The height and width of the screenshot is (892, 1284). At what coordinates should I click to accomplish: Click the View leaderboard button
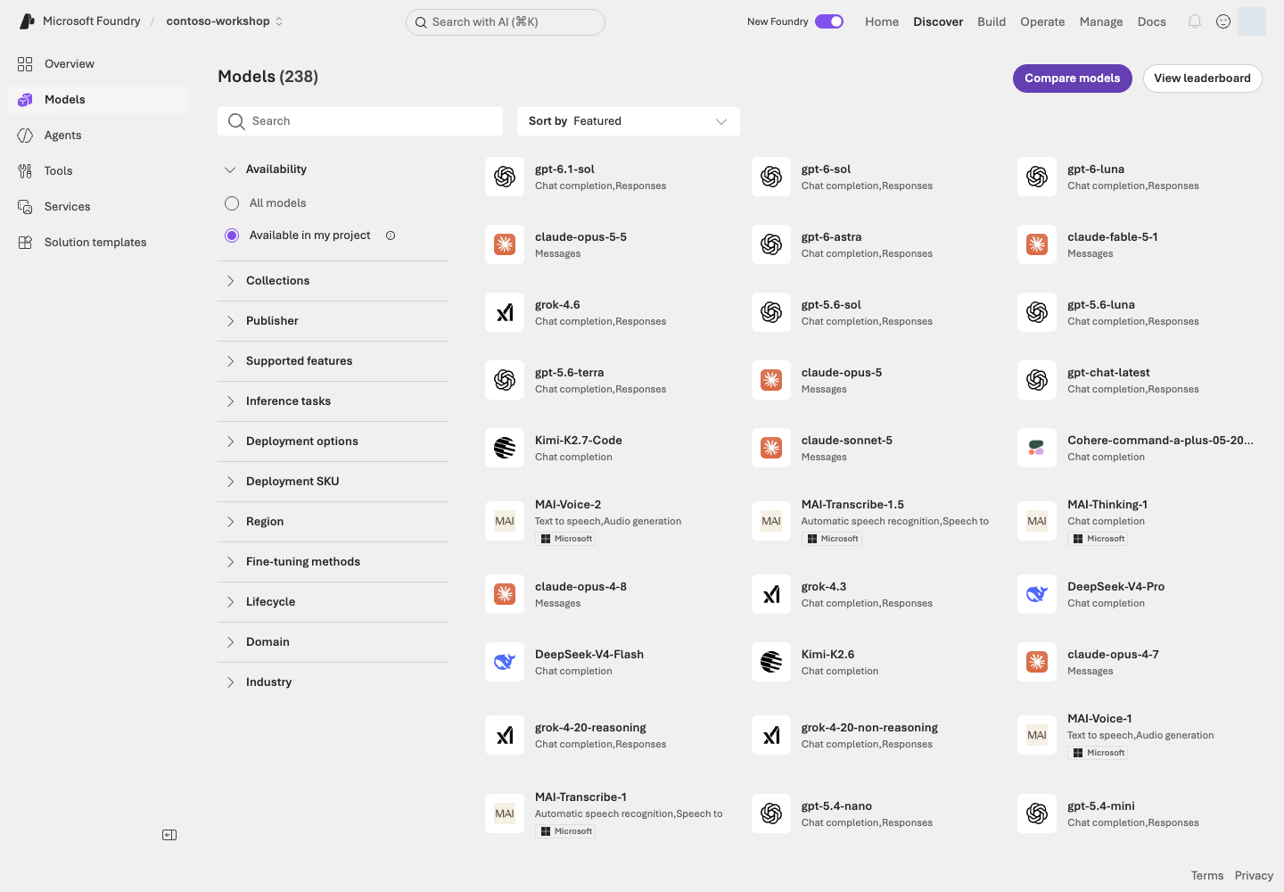coord(1202,78)
